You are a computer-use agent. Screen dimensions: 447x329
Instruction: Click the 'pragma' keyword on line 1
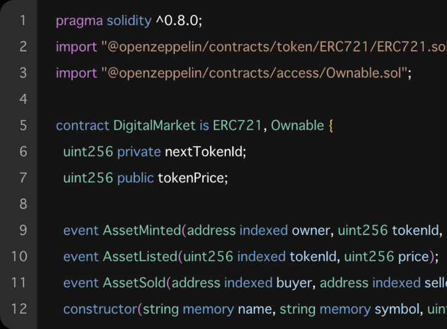coord(79,21)
